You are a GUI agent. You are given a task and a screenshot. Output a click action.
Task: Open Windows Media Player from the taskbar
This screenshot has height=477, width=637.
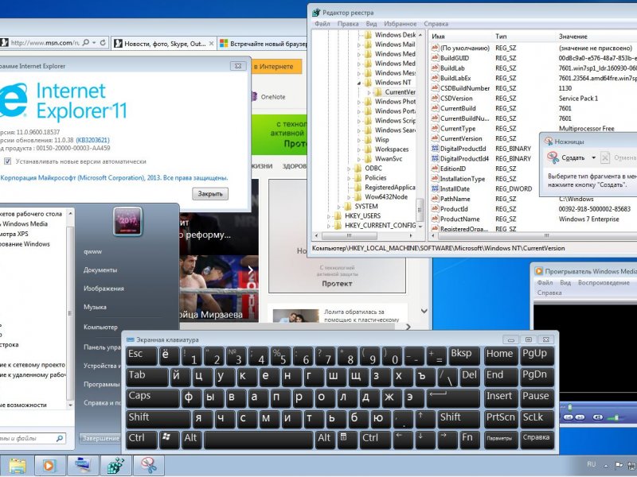tap(49, 466)
